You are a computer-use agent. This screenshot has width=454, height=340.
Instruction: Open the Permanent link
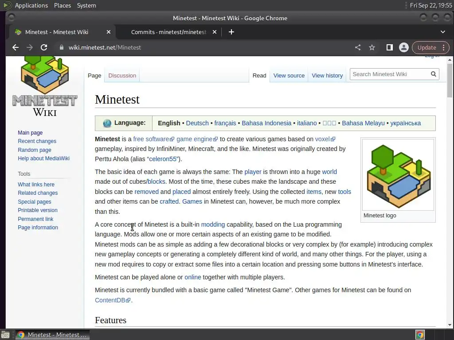tap(35, 219)
